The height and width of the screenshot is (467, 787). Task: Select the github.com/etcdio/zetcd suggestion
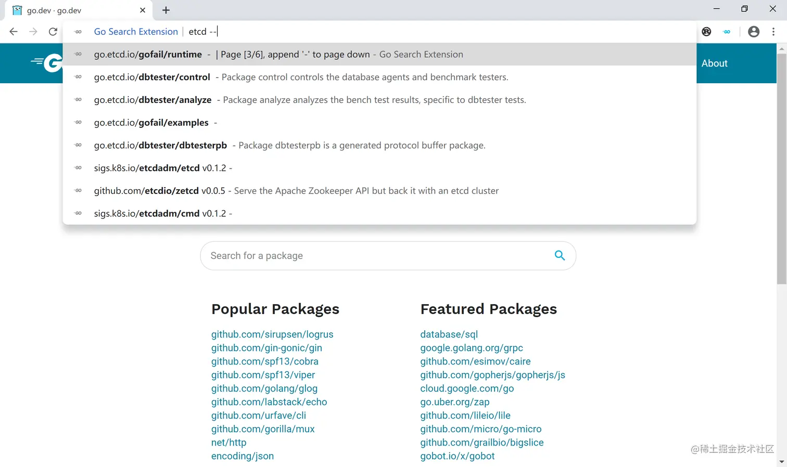pos(379,191)
